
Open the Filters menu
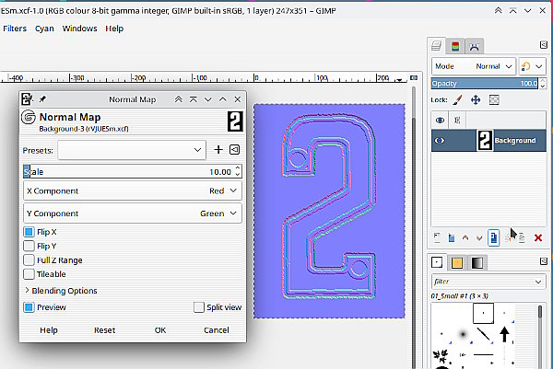coord(15,29)
